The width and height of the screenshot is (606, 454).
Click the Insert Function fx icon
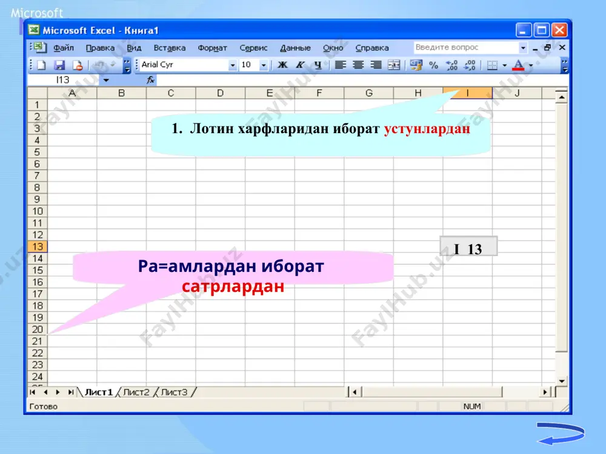pyautogui.click(x=150, y=80)
